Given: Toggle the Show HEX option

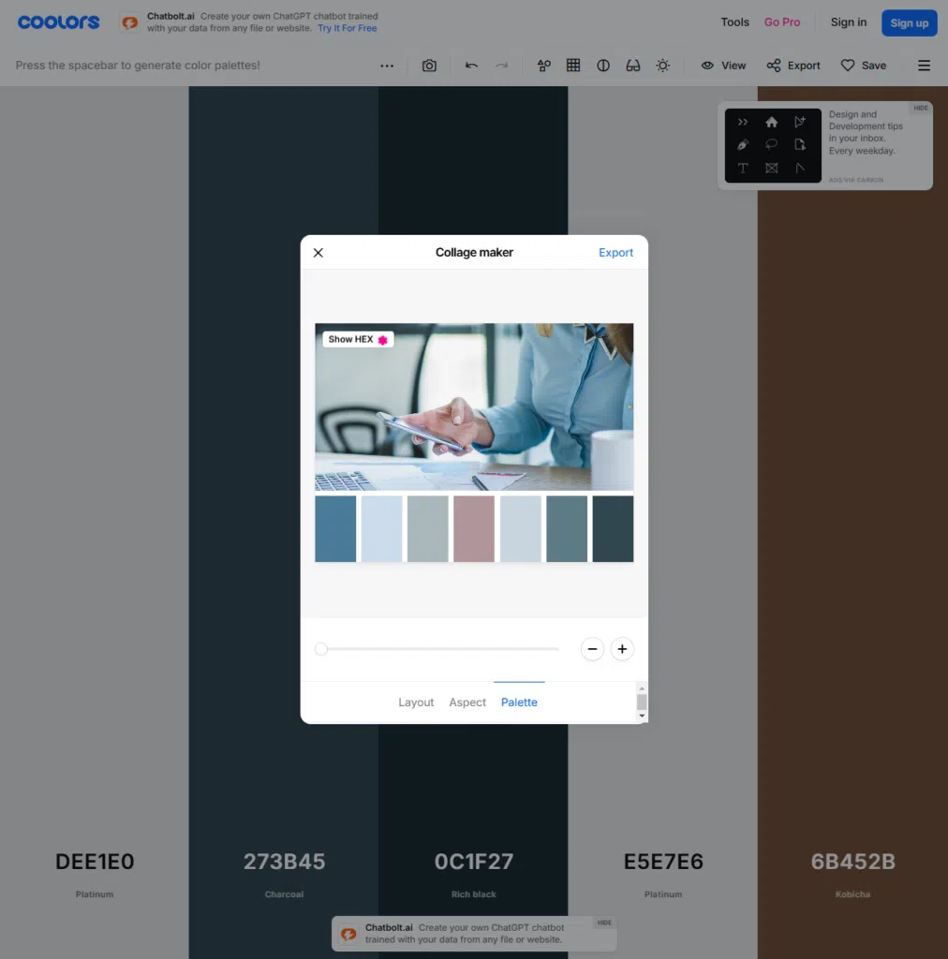Looking at the screenshot, I should (358, 339).
